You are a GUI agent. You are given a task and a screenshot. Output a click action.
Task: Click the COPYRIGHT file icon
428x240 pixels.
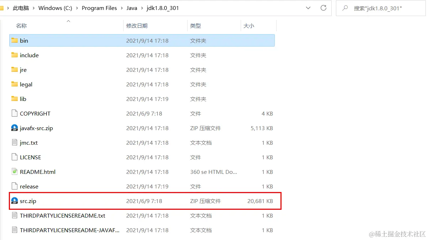[x=14, y=113]
